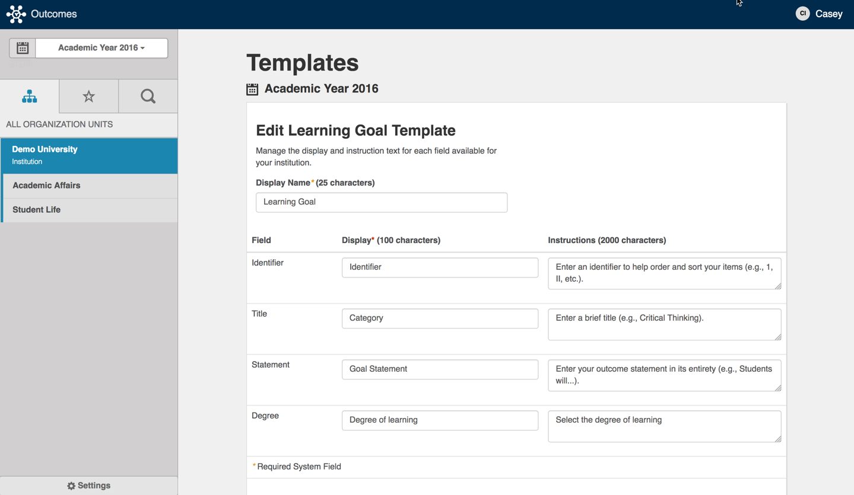Click the Casey user avatar
Screen dimensions: 854x495
click(802, 14)
